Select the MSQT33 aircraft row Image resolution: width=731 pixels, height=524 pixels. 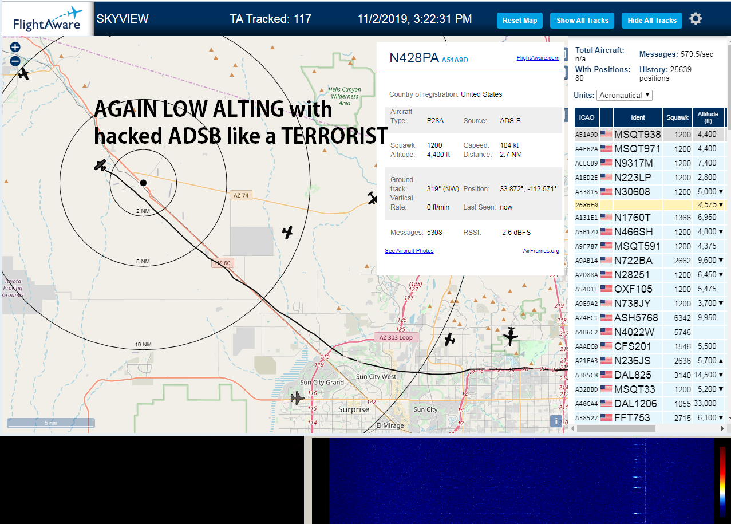pos(650,389)
